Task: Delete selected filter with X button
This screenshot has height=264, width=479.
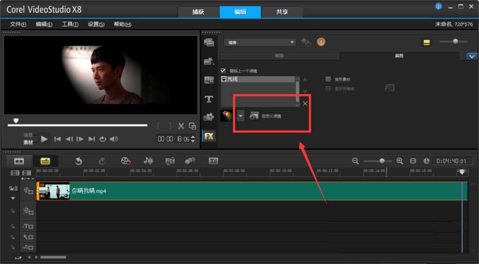Action: 305,104
